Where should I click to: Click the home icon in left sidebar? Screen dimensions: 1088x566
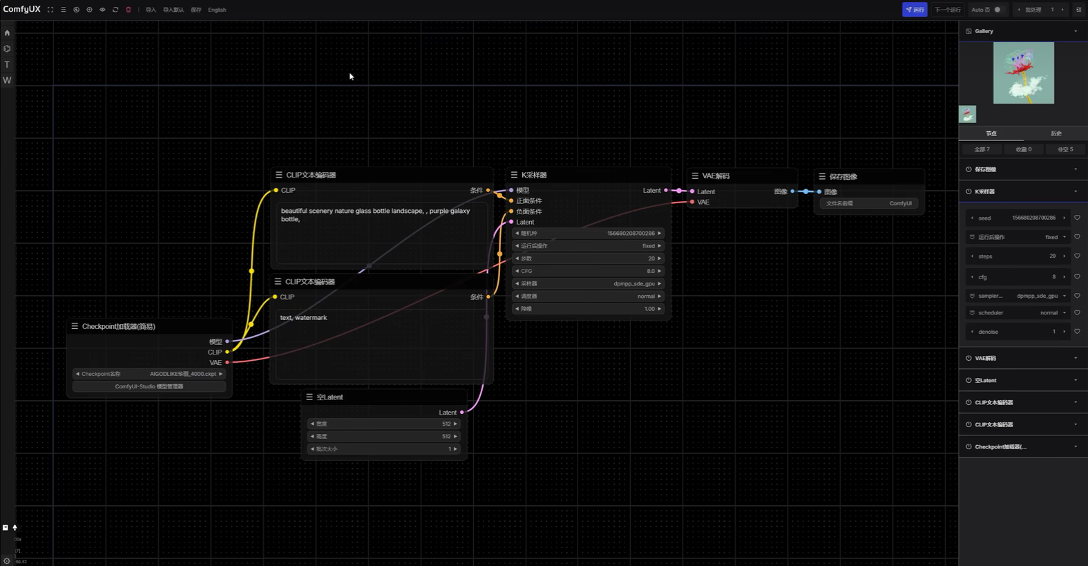[x=8, y=32]
